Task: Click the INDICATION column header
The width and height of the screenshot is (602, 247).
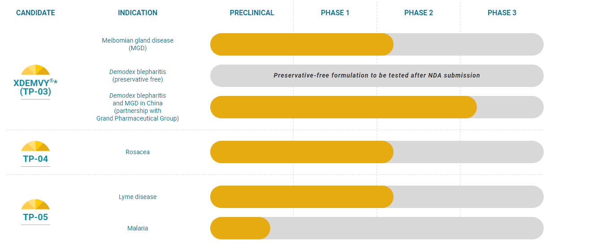Action: [138, 13]
